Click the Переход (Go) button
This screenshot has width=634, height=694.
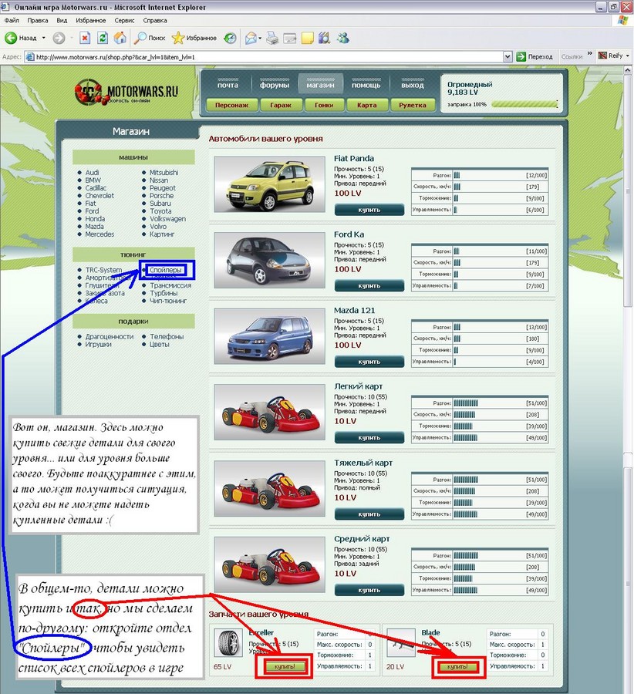535,56
